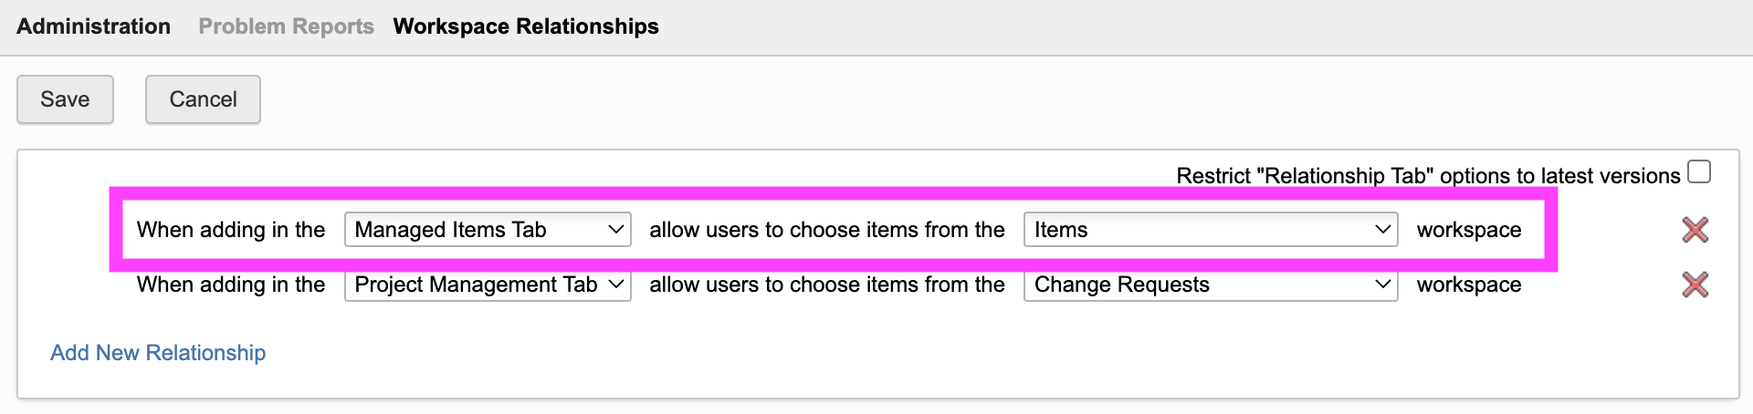Click "allow users to choose" text before Change Requests

(x=827, y=285)
